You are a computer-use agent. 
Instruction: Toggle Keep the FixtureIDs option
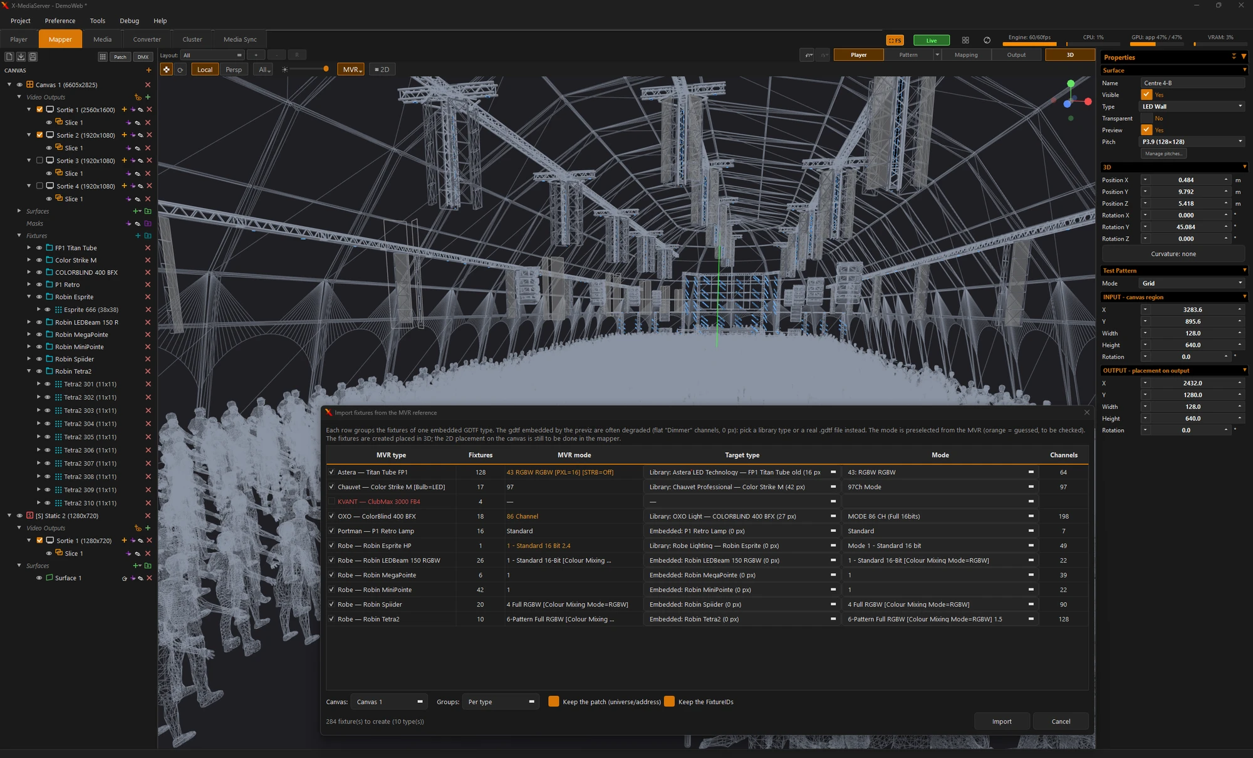point(669,701)
